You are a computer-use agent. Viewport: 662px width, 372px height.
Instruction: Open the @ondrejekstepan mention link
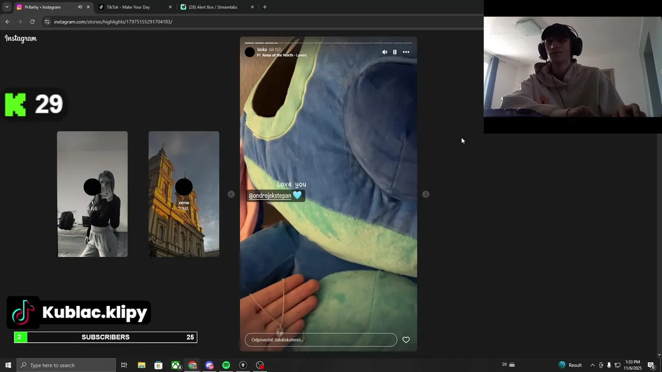click(270, 196)
